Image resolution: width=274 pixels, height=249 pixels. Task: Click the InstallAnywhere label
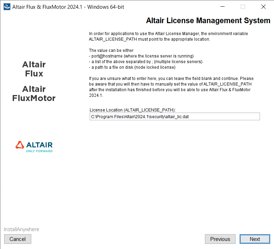click(21, 229)
